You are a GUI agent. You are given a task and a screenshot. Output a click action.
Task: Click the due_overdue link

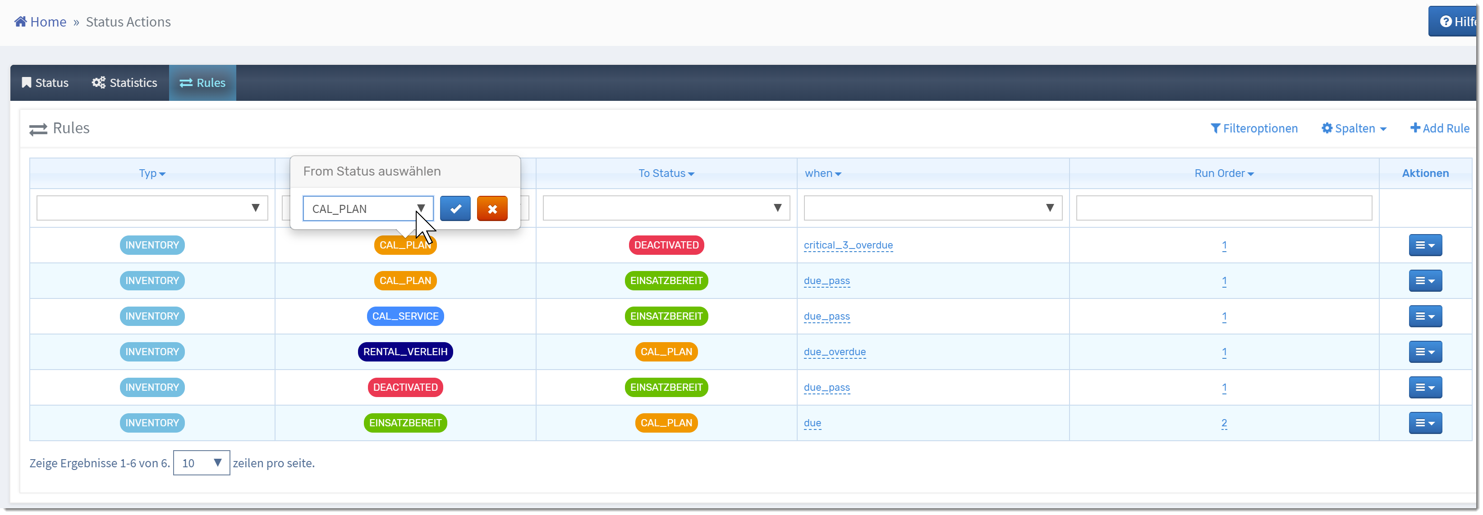pyautogui.click(x=835, y=352)
